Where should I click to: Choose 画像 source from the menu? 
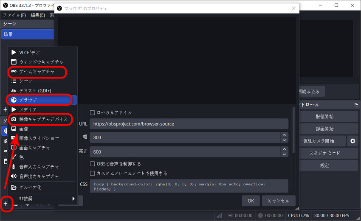(x=42, y=129)
